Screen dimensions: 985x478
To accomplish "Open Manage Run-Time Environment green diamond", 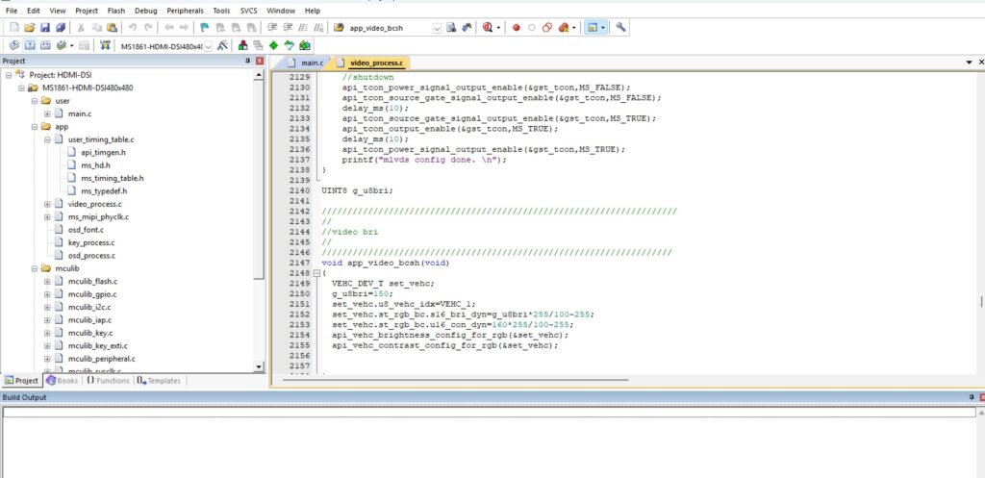I will pos(273,45).
